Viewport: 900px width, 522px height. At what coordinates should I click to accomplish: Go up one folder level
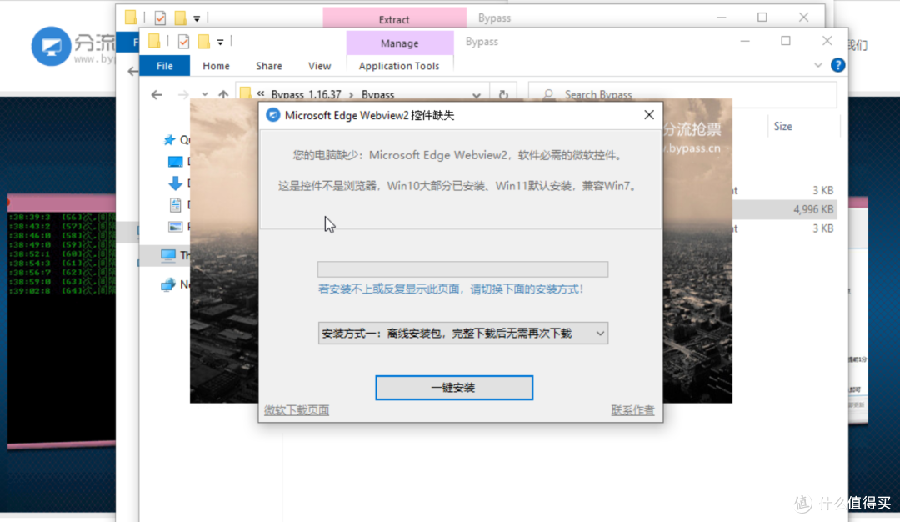click(223, 95)
